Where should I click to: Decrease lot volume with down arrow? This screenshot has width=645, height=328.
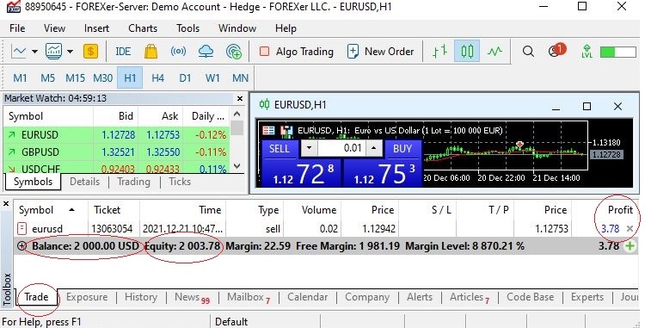pos(310,148)
